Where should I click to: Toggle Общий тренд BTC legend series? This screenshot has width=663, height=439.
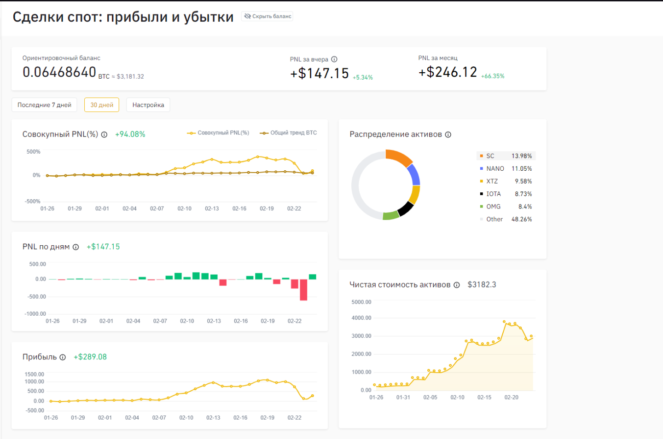click(x=288, y=133)
